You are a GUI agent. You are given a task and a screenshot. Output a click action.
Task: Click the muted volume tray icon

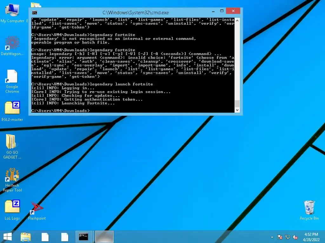click(295, 237)
